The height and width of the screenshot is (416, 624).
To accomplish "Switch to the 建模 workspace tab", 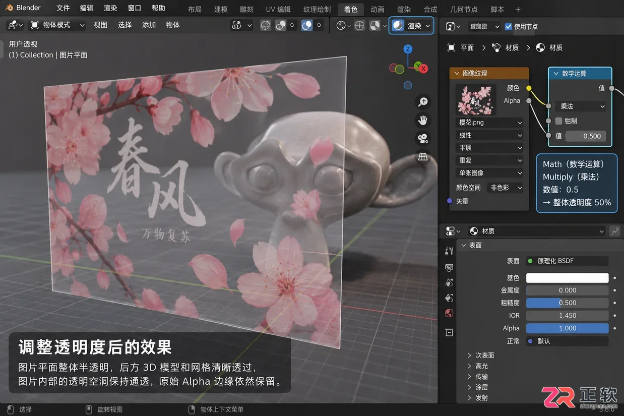I will coord(221,9).
